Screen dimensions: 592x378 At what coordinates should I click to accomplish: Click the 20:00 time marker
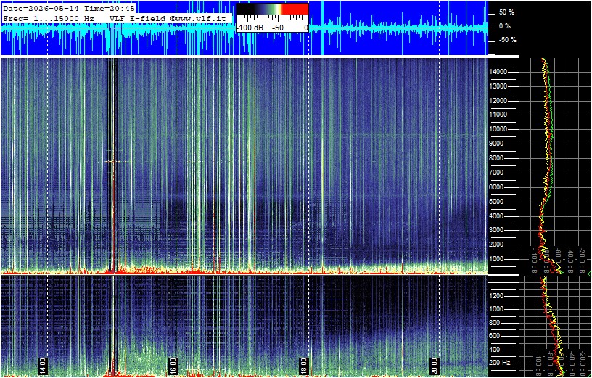435,366
